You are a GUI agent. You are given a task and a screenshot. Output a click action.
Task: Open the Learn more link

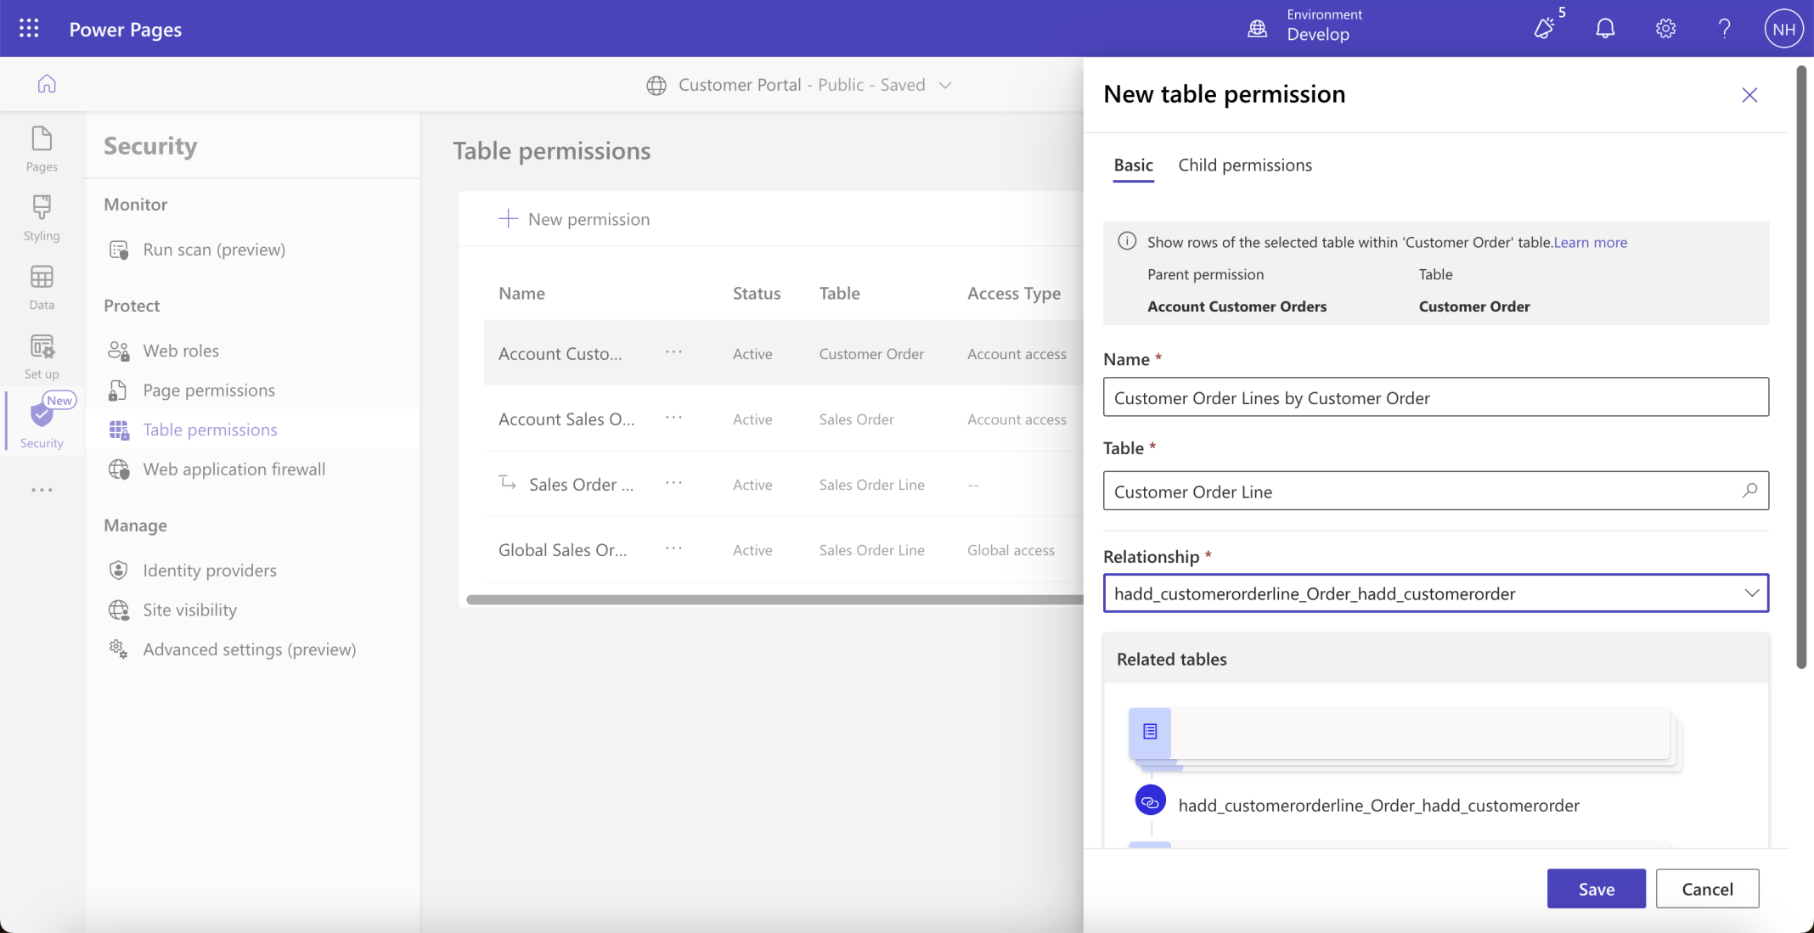click(1590, 243)
